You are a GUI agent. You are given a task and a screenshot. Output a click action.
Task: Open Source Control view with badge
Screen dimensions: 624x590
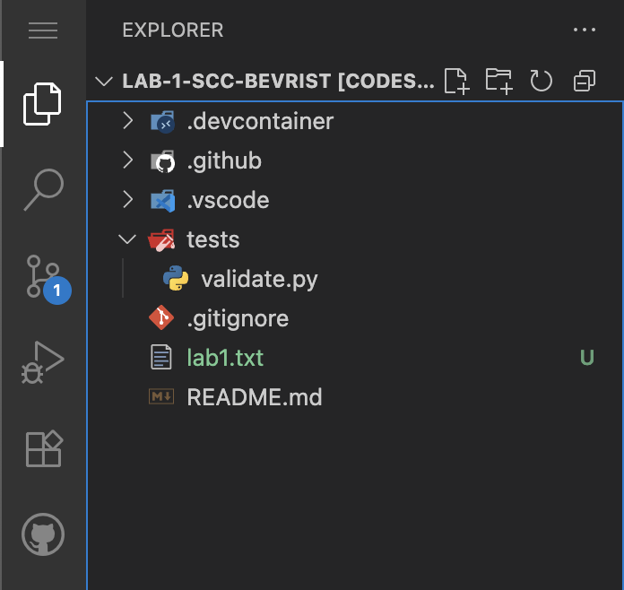pos(43,276)
